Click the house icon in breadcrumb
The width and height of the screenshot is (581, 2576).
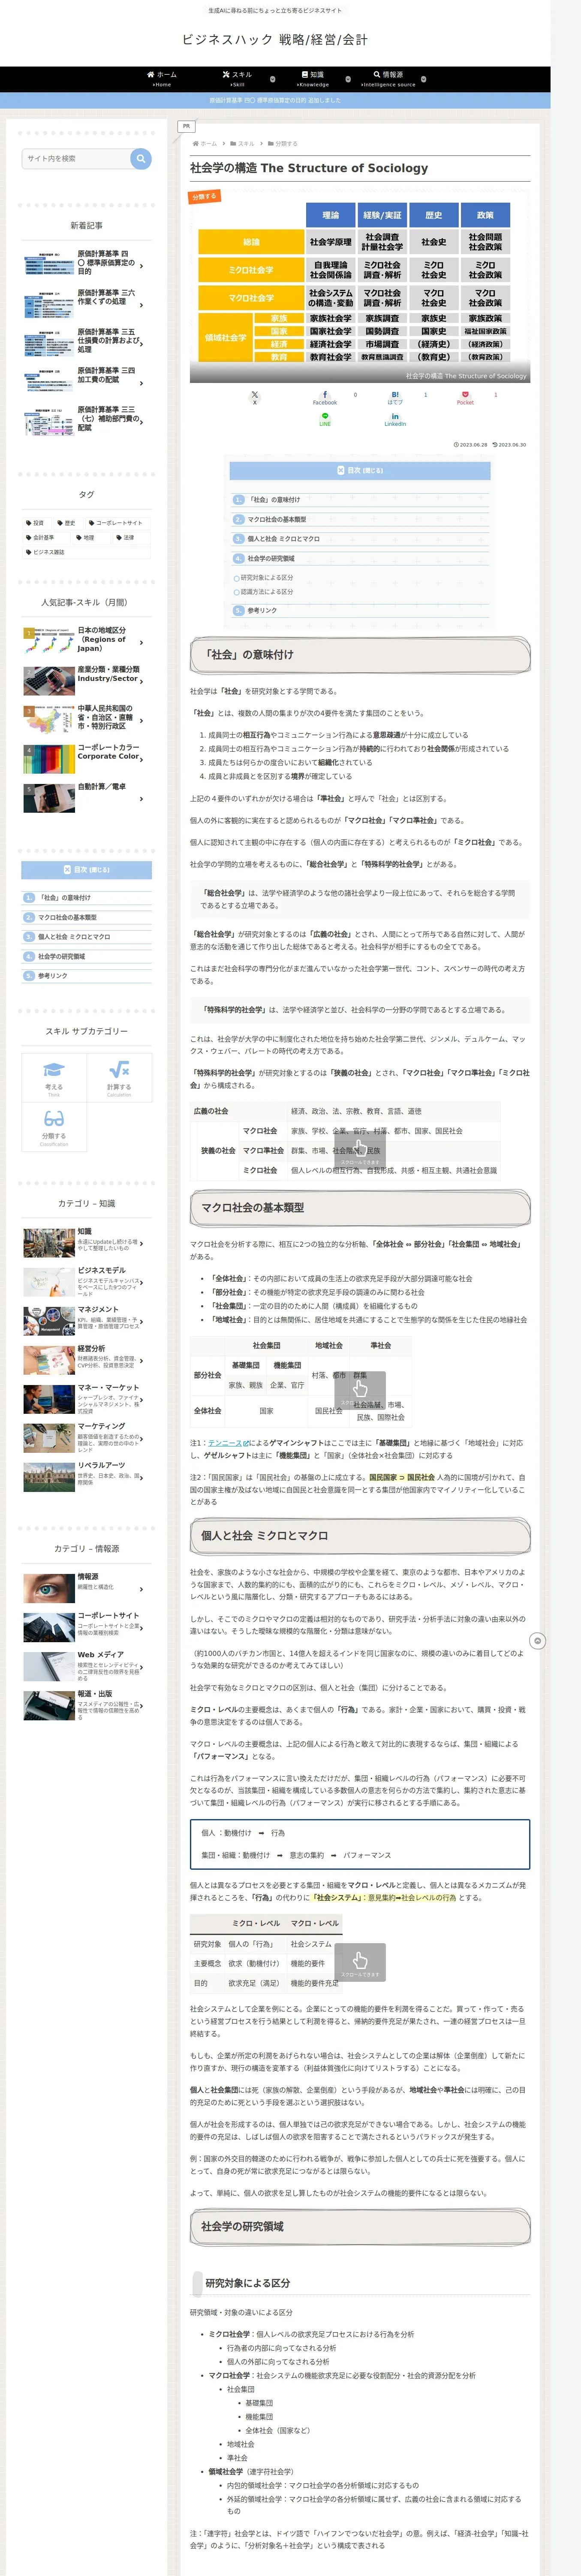[x=195, y=144]
